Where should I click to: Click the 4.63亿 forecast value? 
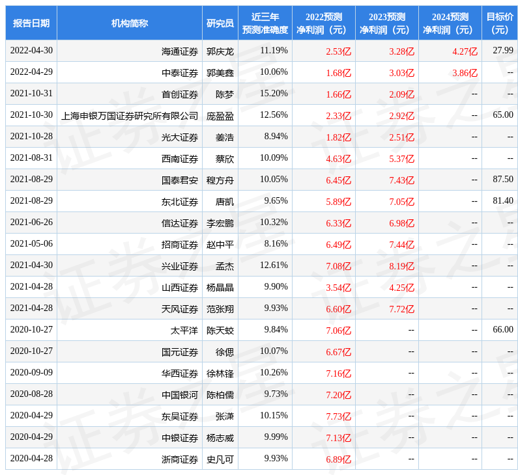tap(339, 159)
